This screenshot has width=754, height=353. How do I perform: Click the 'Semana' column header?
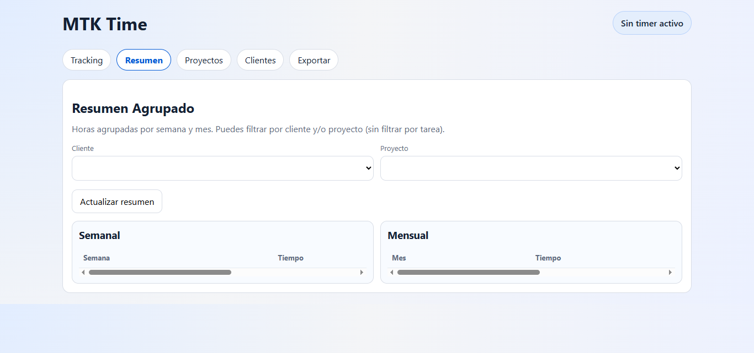click(97, 258)
